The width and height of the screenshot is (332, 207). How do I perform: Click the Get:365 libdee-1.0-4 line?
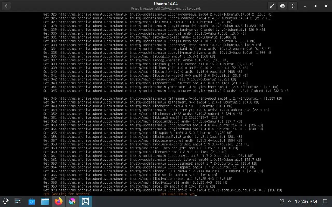pos(153,171)
